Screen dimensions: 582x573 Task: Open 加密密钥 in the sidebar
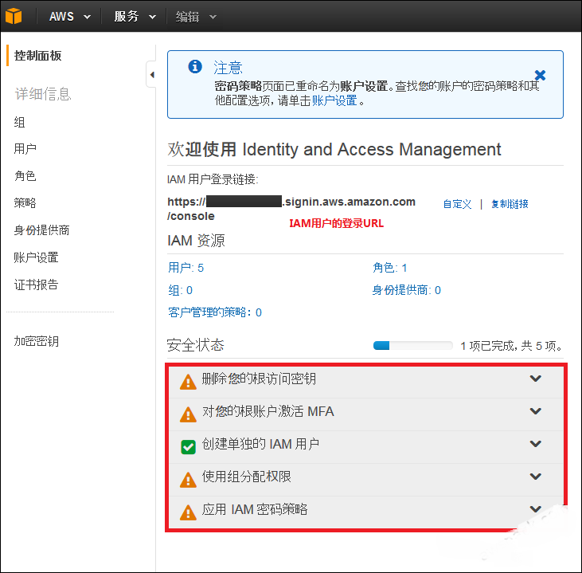pyautogui.click(x=36, y=341)
